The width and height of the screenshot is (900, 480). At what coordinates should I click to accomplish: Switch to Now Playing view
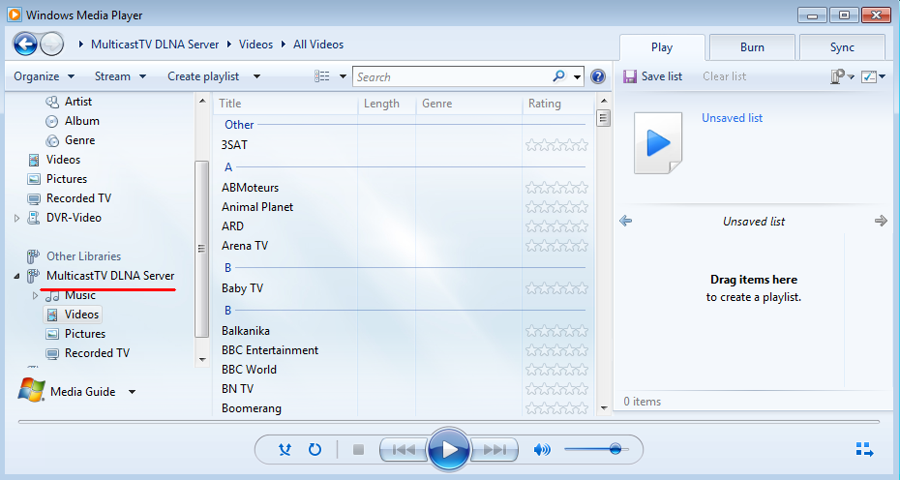864,450
